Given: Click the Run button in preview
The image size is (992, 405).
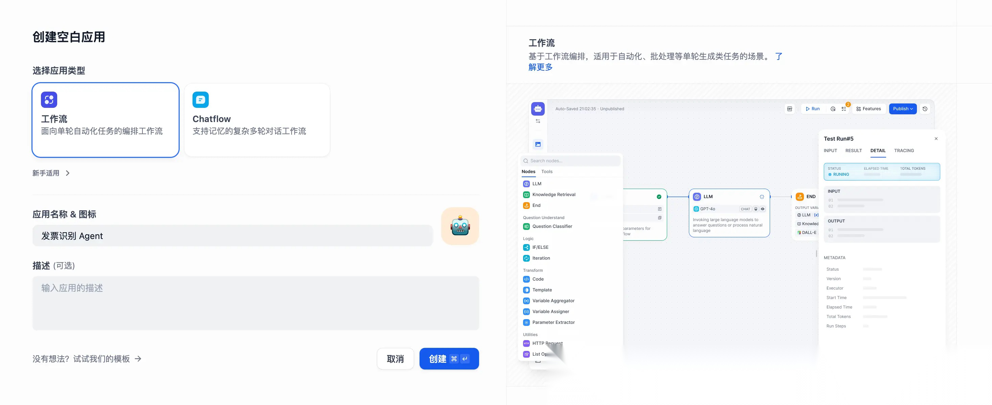Looking at the screenshot, I should point(813,109).
